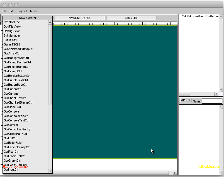The image size is (224, 177).
Task: Pick GuiEditCtrl from the control list
Action: coord(11,138)
